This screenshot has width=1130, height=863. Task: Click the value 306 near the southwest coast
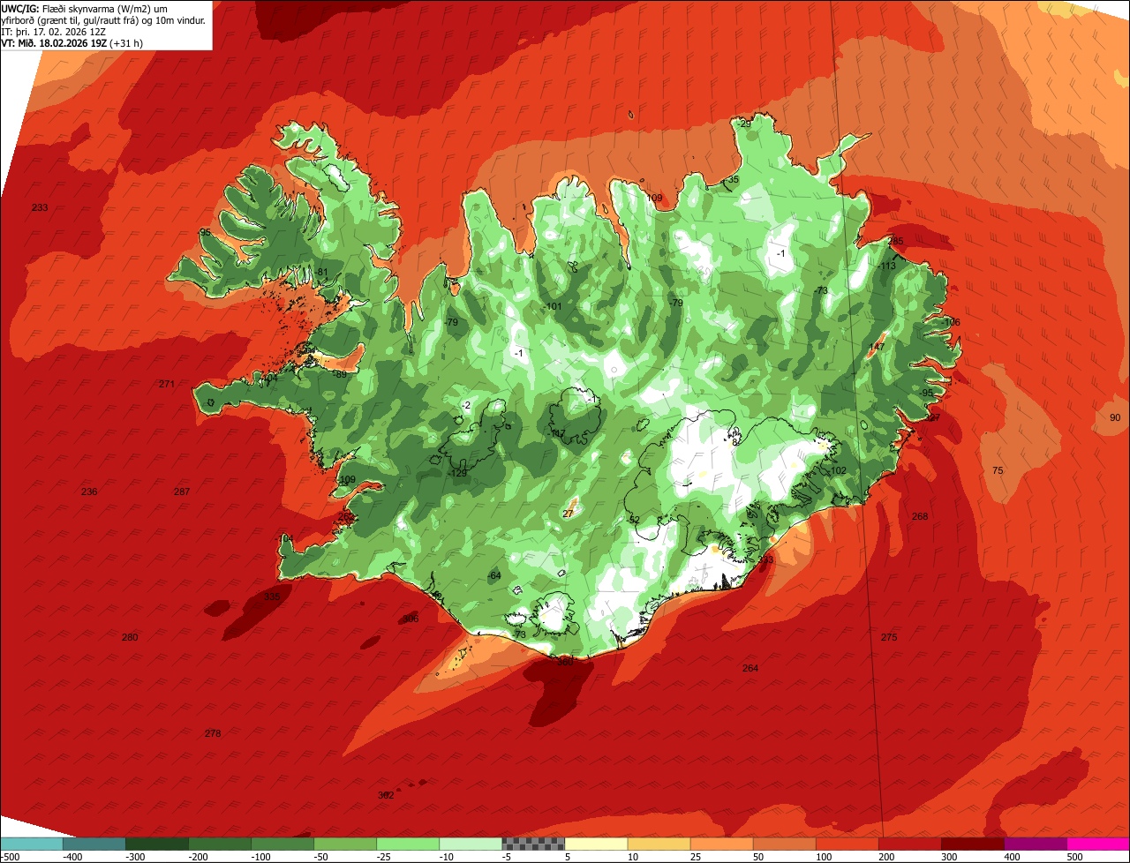pos(411,619)
